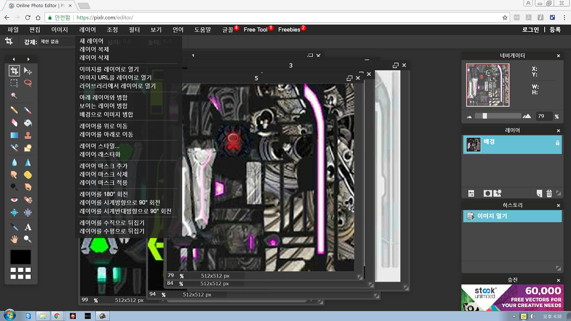
Task: Open the 이미지 menu
Action: point(60,30)
